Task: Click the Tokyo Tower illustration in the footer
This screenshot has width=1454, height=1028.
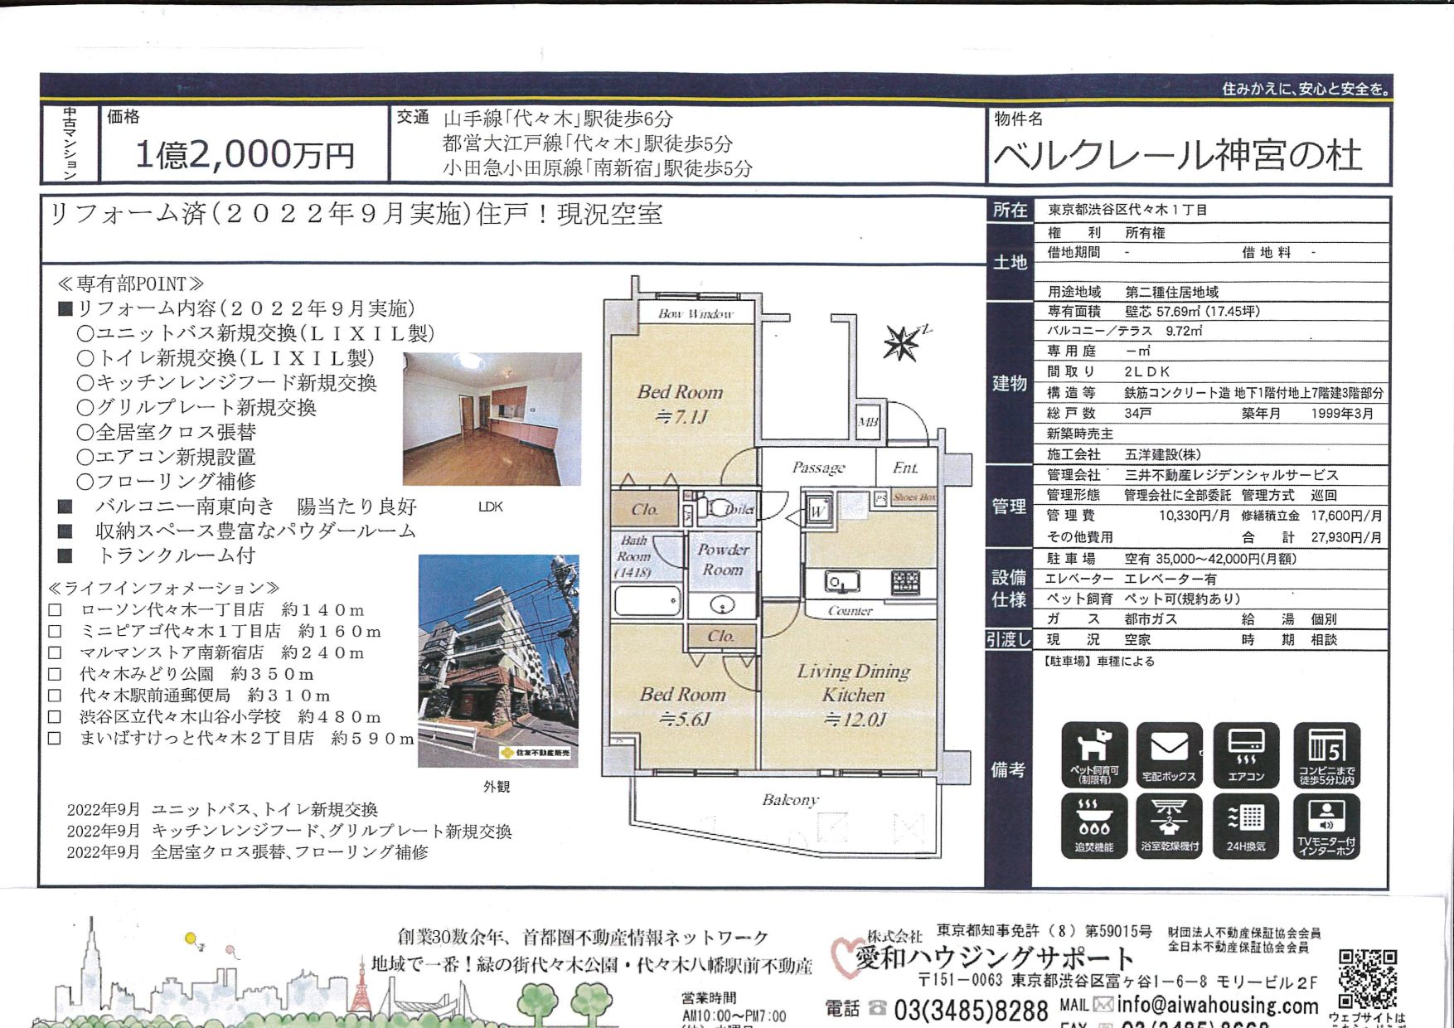Action: click(x=362, y=987)
